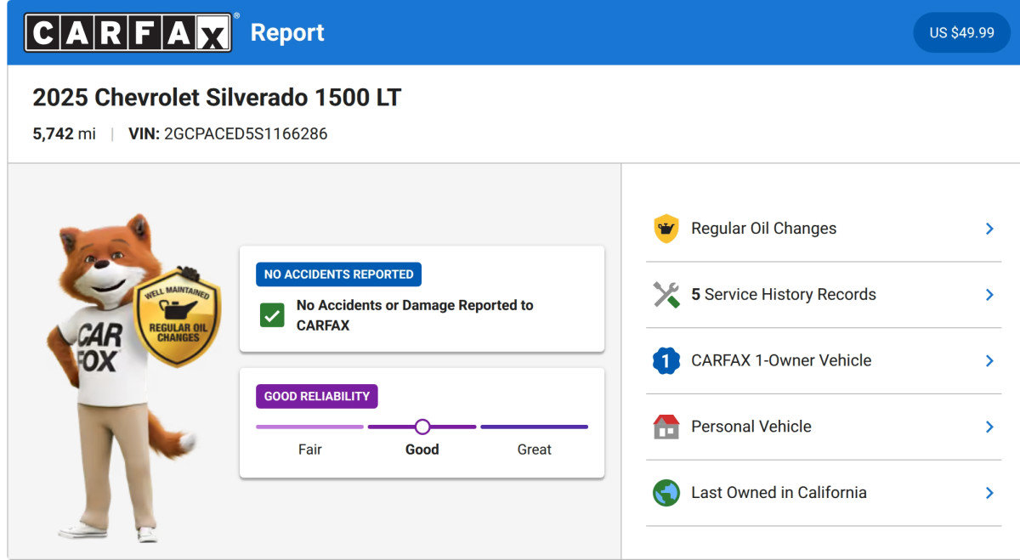1020x560 pixels.
Task: Click the GOOD RELIABILITY badge
Action: click(316, 396)
